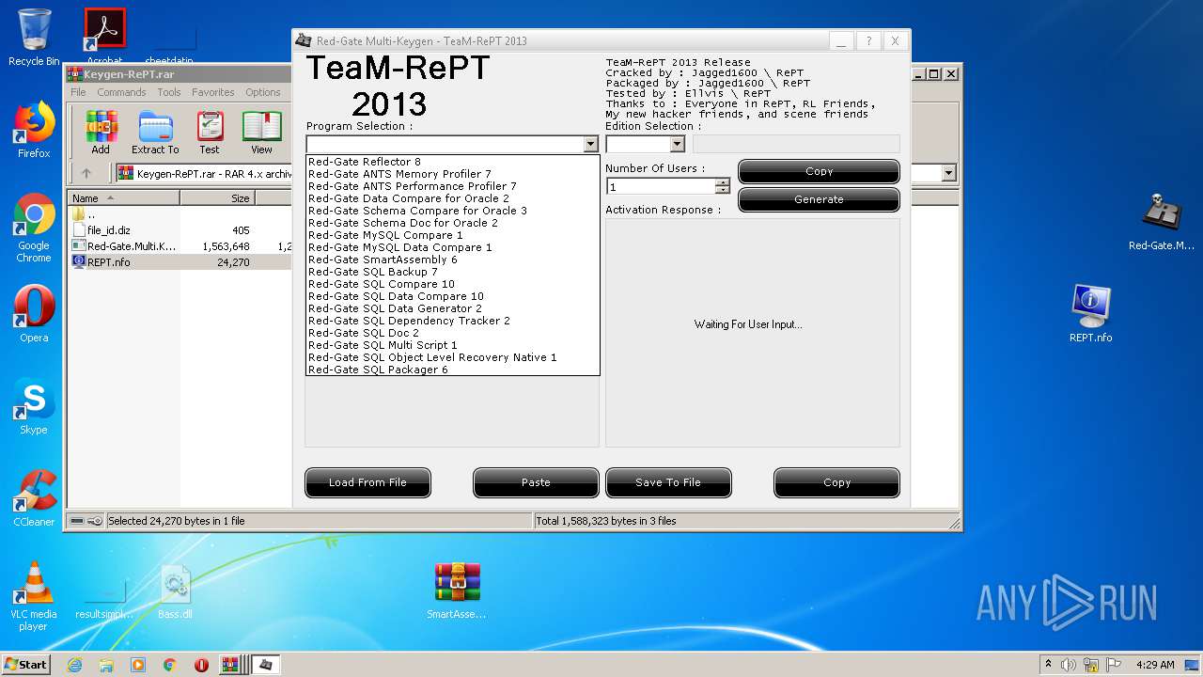Open WinRAR Options menu
This screenshot has width=1203, height=677.
point(263,92)
